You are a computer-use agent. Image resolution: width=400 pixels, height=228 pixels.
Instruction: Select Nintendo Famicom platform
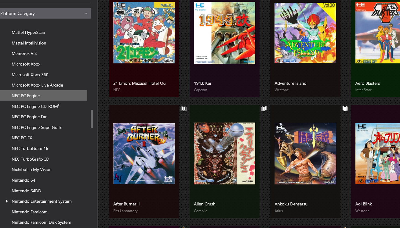30,212
